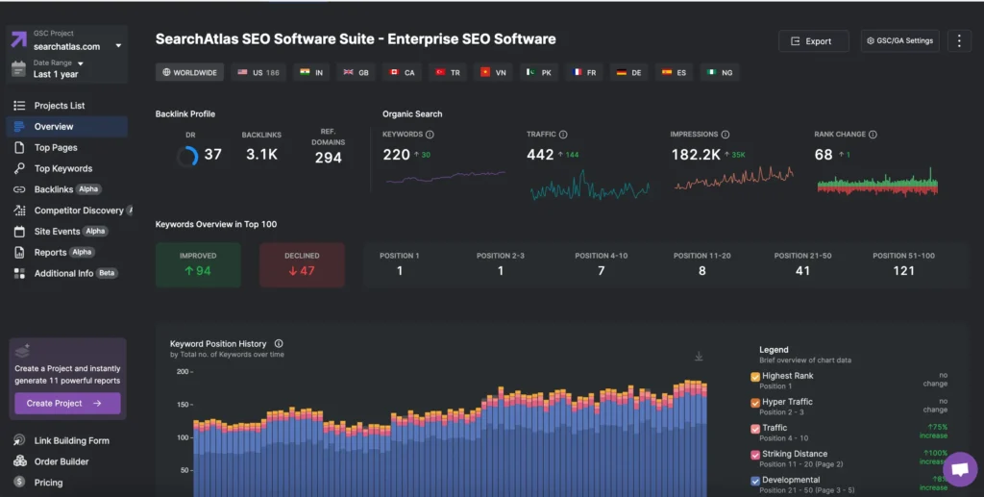This screenshot has width=984, height=497.
Task: Click the Impressions metric info icon
Action: click(726, 135)
